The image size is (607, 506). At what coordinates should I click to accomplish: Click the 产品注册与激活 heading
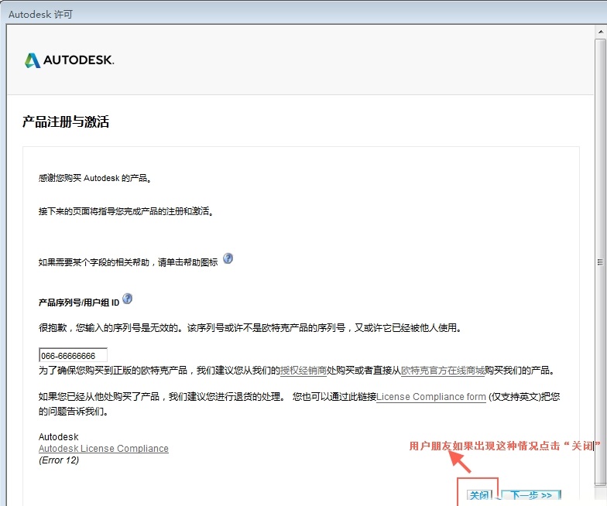(65, 122)
